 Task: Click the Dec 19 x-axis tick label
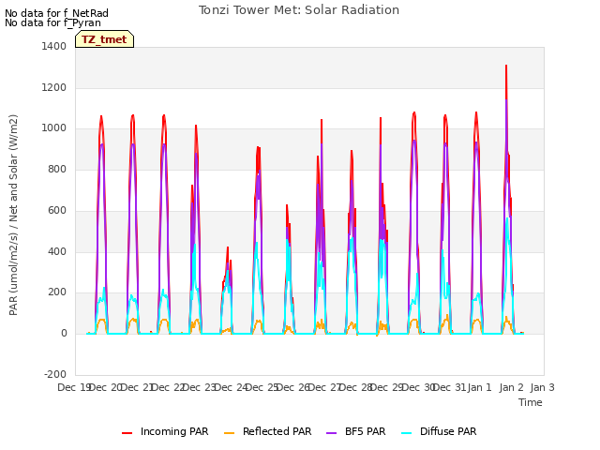point(74,387)
